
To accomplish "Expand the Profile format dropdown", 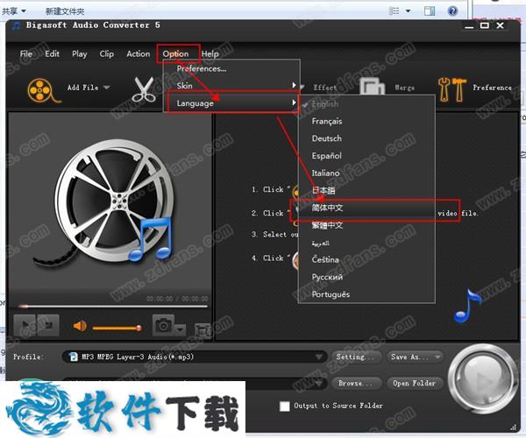I will 319,357.
